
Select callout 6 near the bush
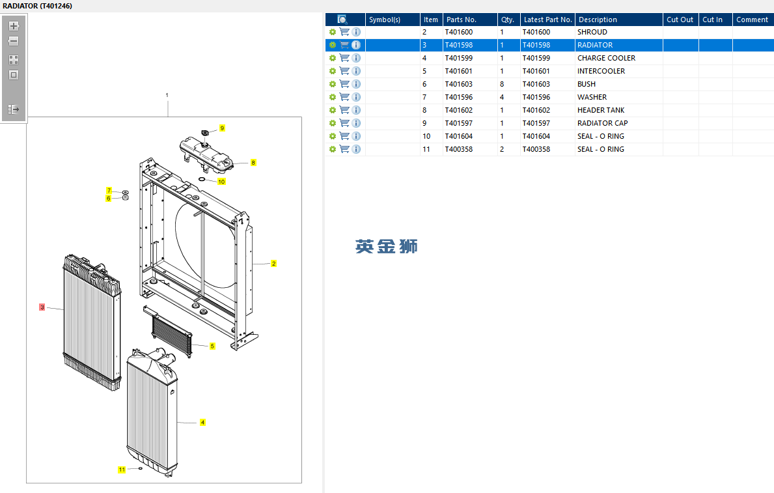[109, 199]
